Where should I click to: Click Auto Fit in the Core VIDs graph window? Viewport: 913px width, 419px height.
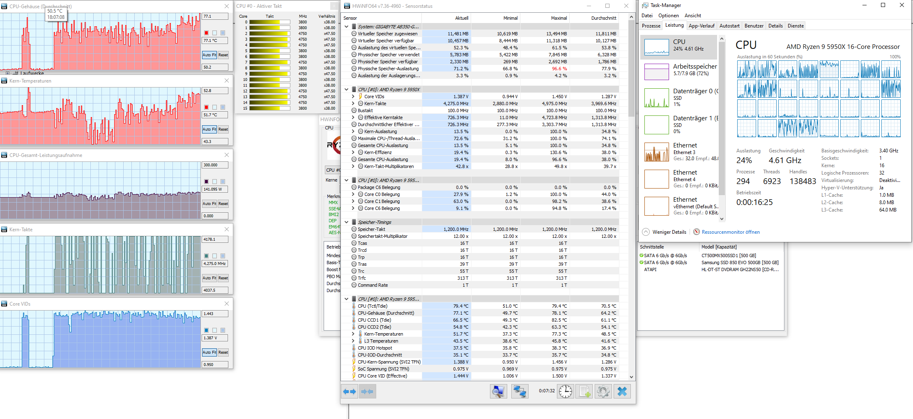point(209,352)
